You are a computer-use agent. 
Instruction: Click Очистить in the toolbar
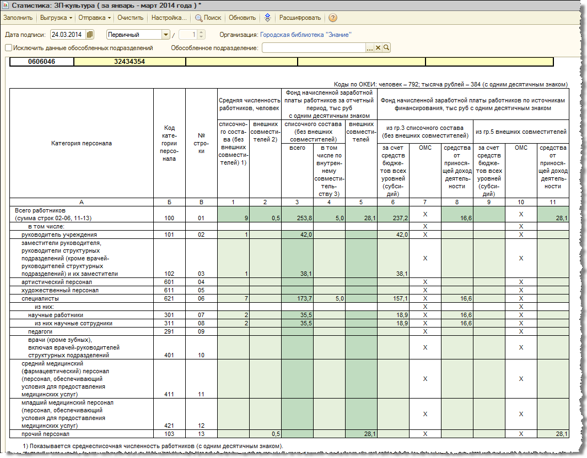[x=130, y=18]
